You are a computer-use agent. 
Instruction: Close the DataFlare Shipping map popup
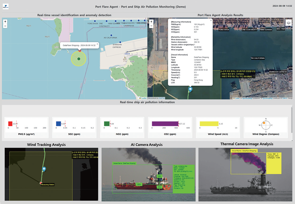pos(98,44)
